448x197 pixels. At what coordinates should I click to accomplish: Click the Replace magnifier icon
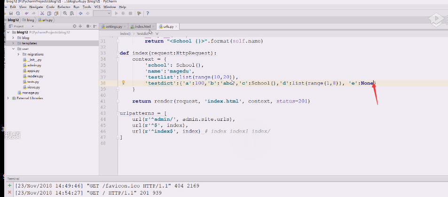click(72, 13)
